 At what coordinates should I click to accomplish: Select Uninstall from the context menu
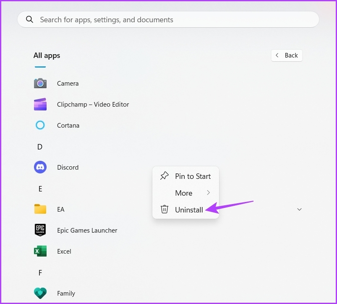pos(189,210)
